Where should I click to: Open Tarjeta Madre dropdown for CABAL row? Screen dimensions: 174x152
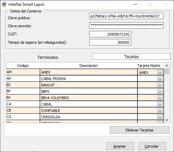point(160,104)
